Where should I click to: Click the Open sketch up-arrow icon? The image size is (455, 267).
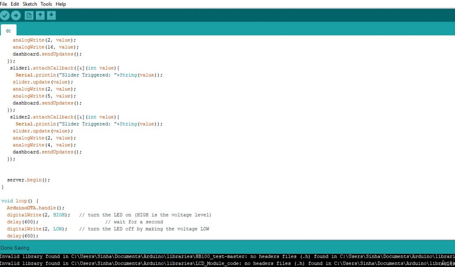point(40,16)
